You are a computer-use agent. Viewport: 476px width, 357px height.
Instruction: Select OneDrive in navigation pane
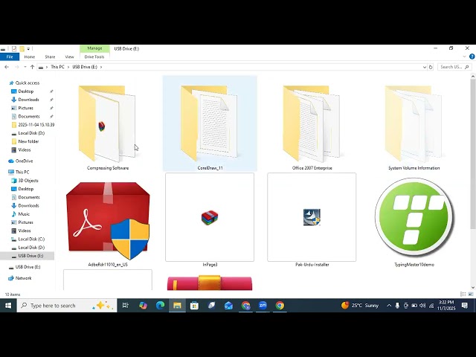click(24, 161)
